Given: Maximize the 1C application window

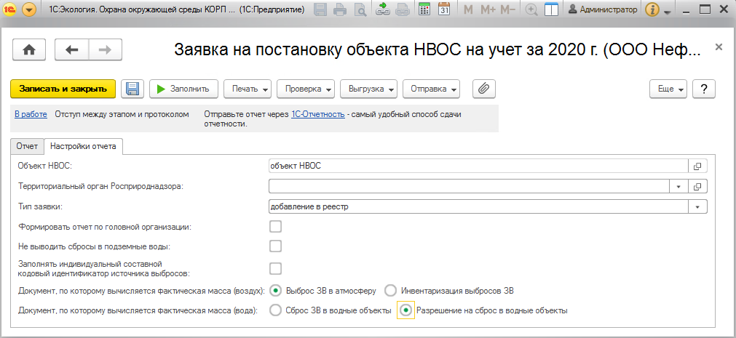Looking at the screenshot, I should pyautogui.click(x=705, y=9).
